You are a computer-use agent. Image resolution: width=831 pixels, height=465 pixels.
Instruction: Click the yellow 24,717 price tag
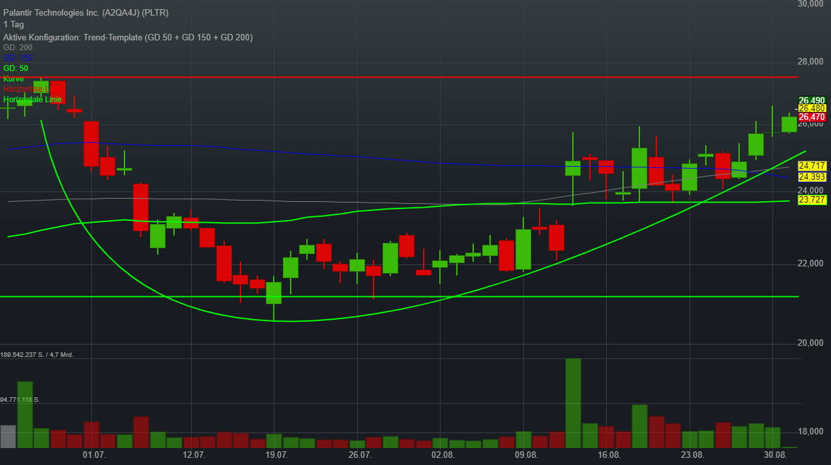812,166
